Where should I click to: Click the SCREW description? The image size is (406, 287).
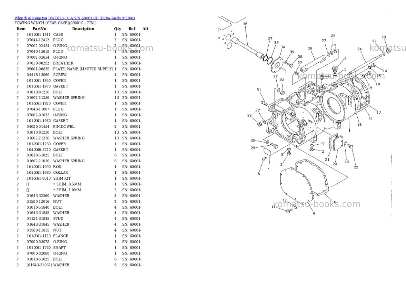[60, 75]
